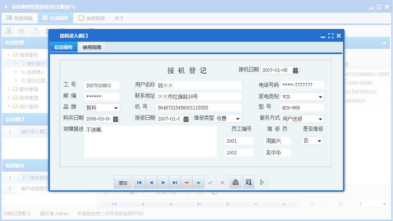Confirm edits with green checkmark icon
This screenshot has width=393, height=221.
click(210, 182)
